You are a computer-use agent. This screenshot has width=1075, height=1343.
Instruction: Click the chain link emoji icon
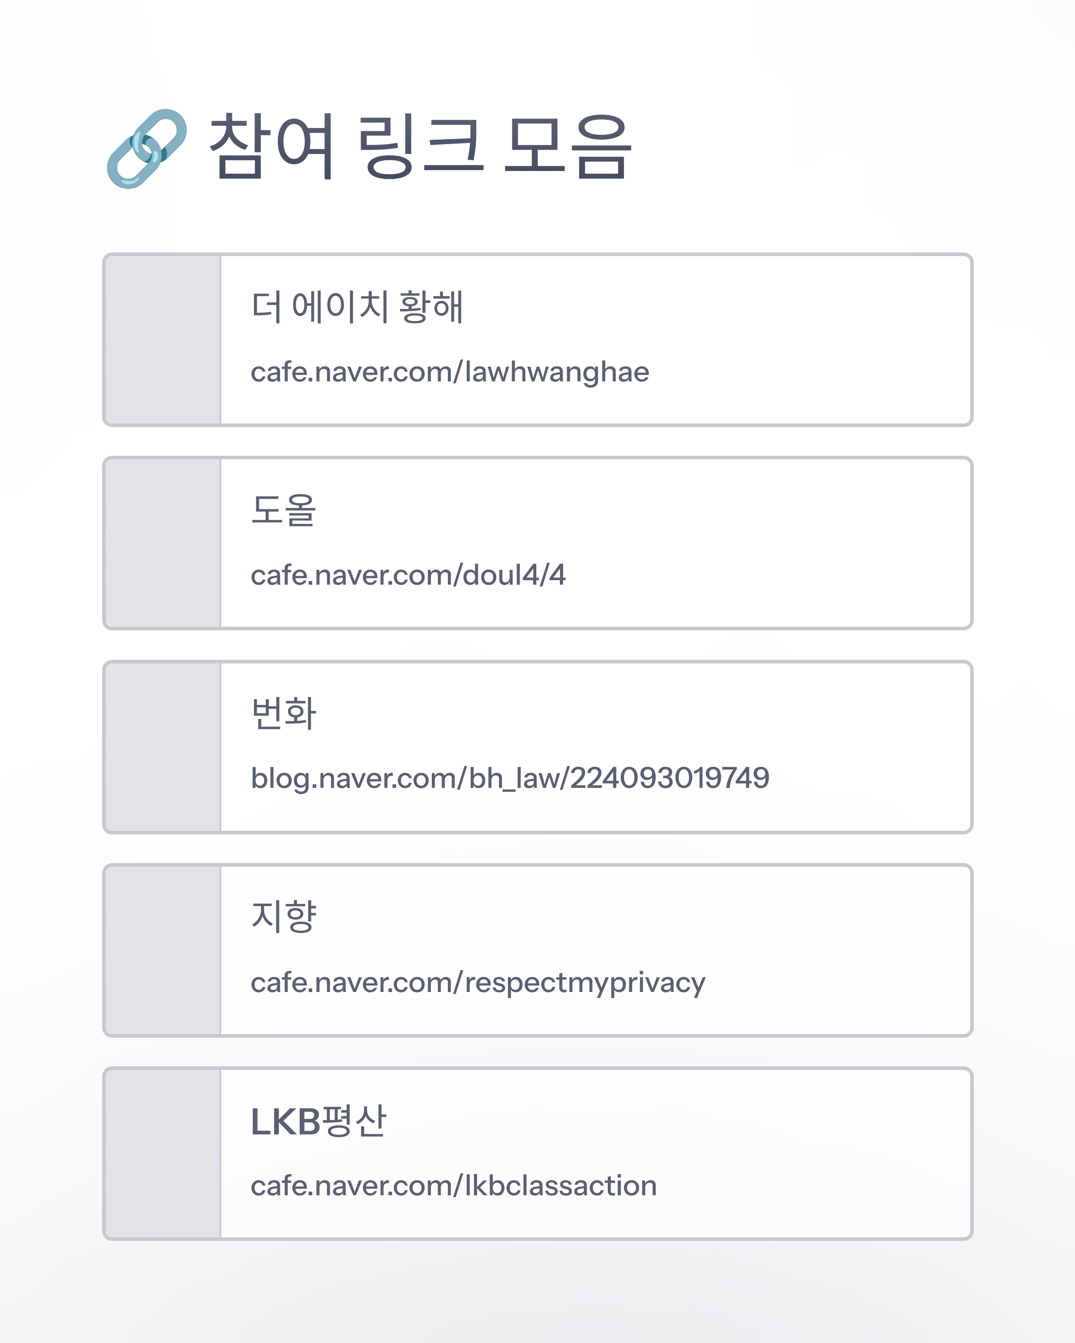pos(146,148)
